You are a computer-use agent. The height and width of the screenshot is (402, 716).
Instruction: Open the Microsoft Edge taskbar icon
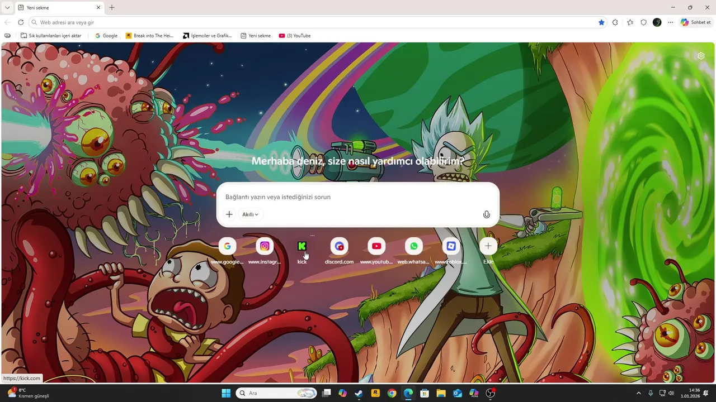point(408,393)
